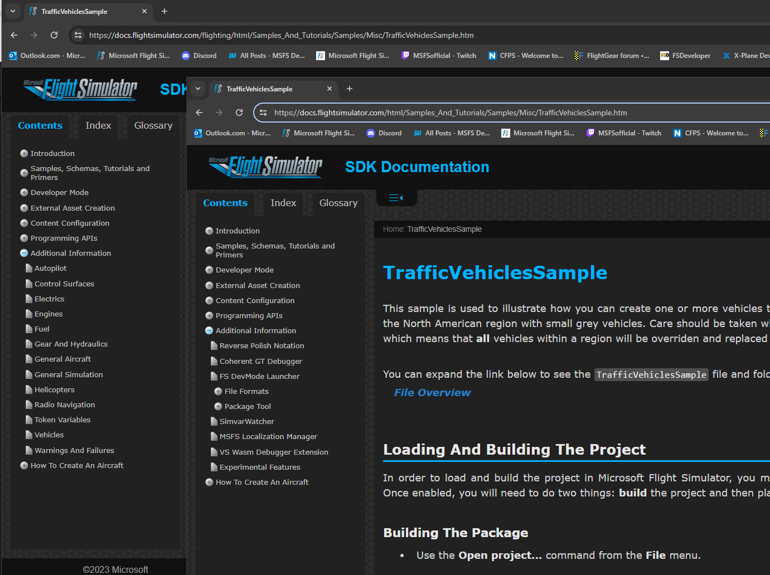The image size is (770, 575).
Task: Expand External Asset Creation in the front window
Action: (209, 285)
